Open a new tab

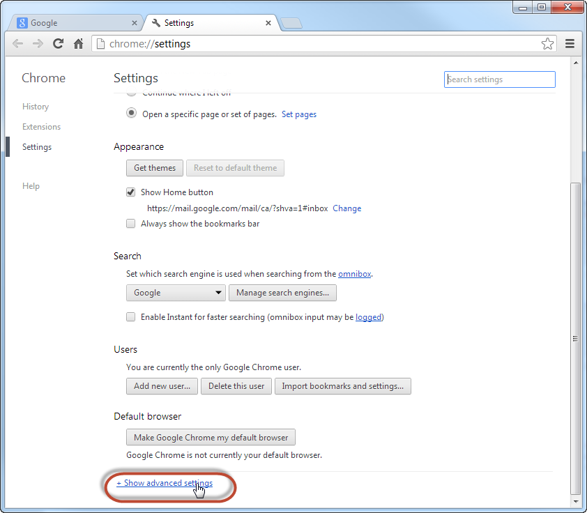(x=291, y=23)
